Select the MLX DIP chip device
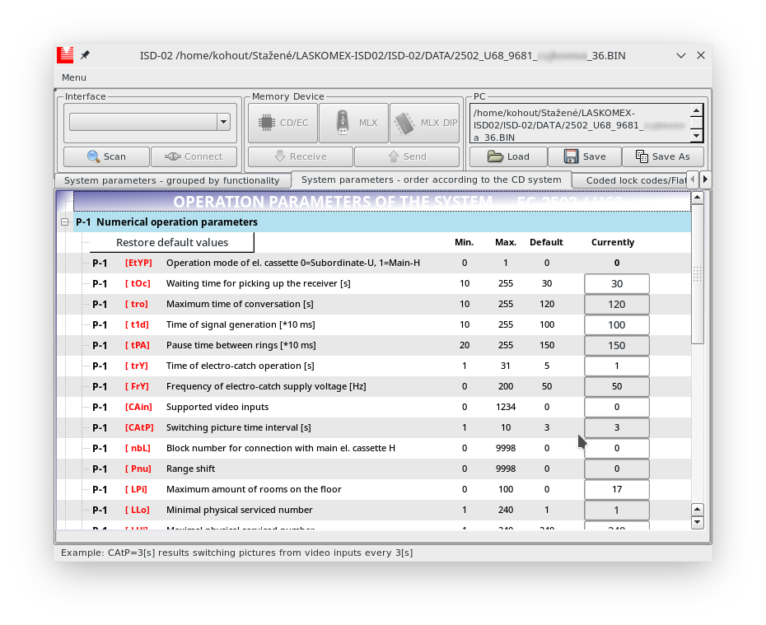Image resolution: width=766 pixels, height=625 pixels. coord(424,123)
